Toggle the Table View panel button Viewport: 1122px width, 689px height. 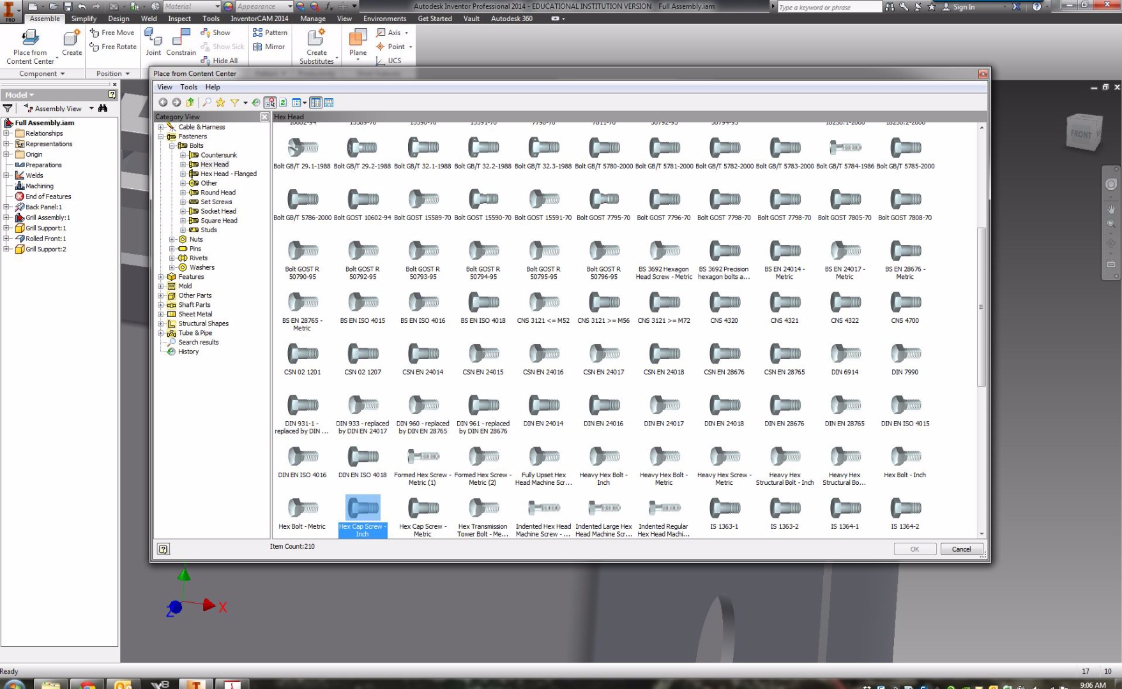329,102
